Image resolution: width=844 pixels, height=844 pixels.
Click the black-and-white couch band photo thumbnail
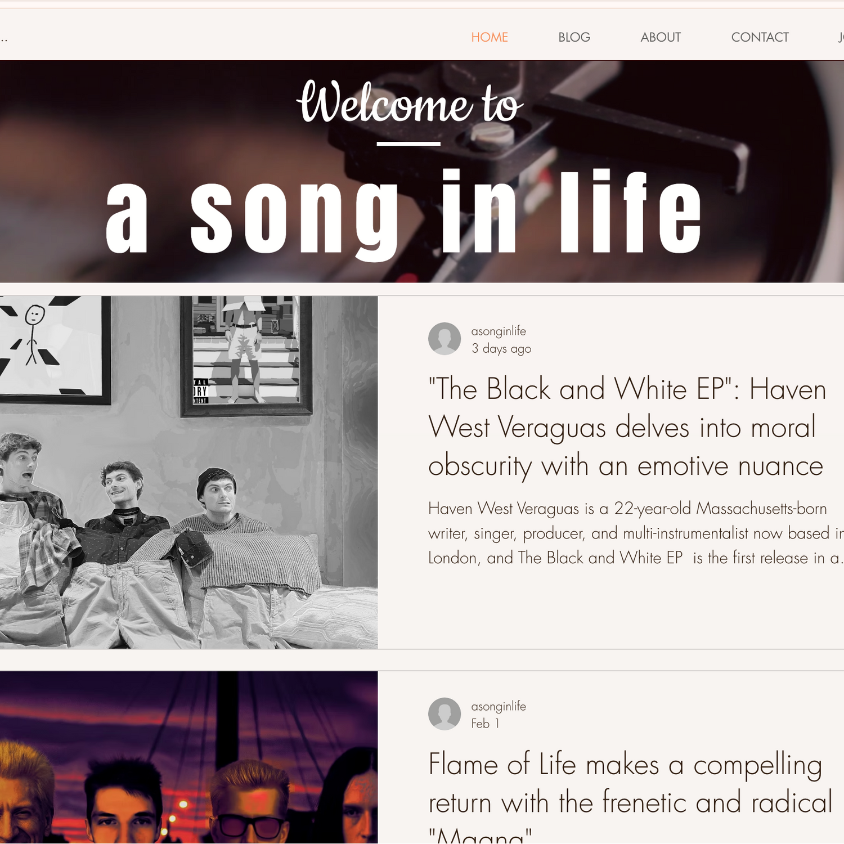[188, 472]
